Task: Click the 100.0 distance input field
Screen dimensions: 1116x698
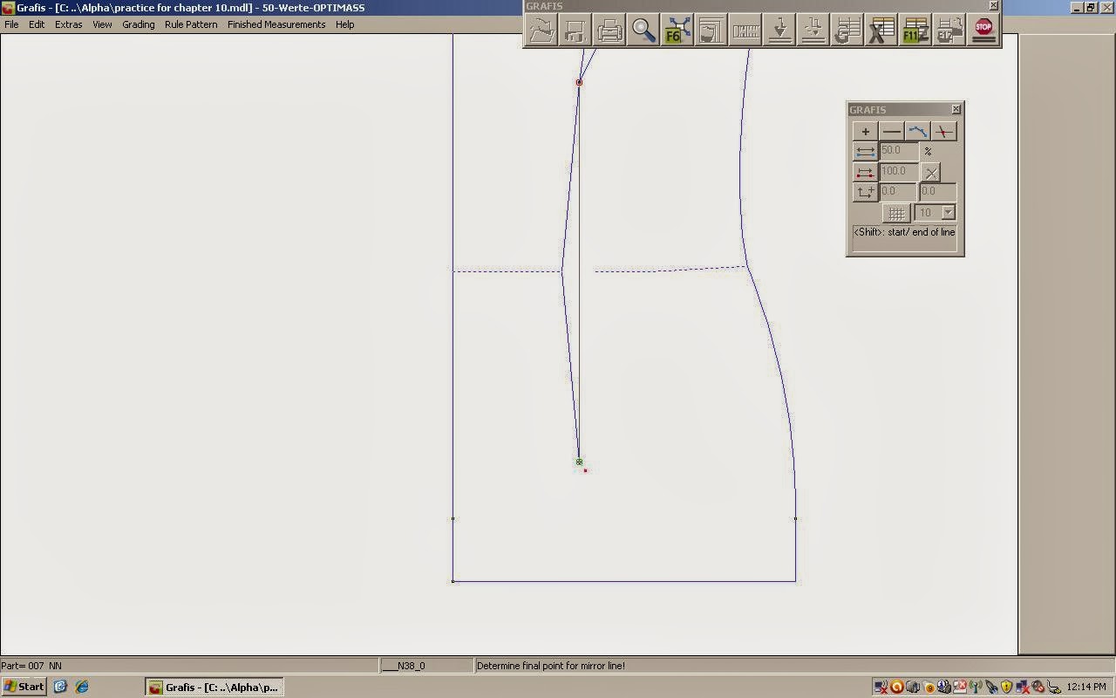Action: click(x=899, y=172)
